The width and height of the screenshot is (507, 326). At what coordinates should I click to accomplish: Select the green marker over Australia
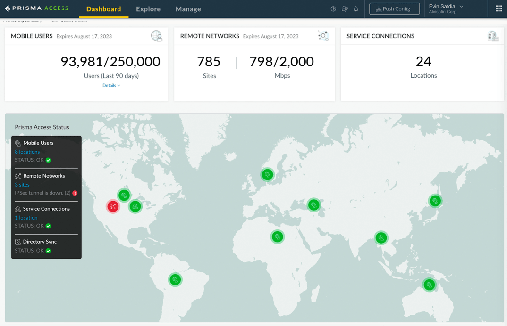pos(429,285)
